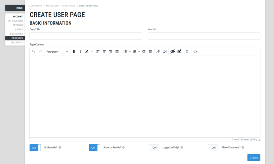Show help for Allow Comments
Viewport: 274px width, 164px height.
pyautogui.click(x=243, y=148)
